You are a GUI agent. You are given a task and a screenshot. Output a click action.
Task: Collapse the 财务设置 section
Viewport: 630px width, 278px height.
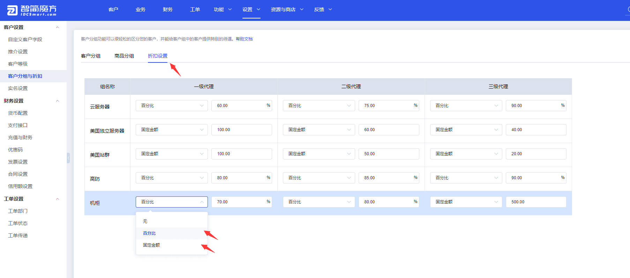(x=58, y=101)
